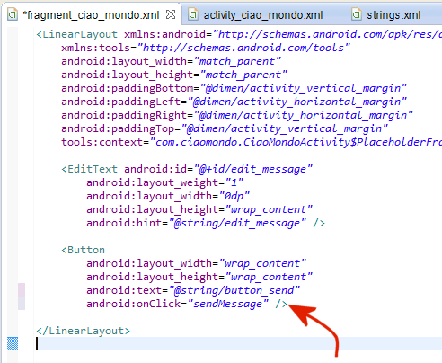Screen dimensions: 442x363
Task: Click the "sendMessage" value
Action: (228, 304)
